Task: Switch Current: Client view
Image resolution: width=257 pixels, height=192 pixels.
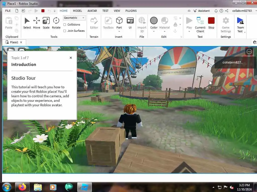Action: 200,25
